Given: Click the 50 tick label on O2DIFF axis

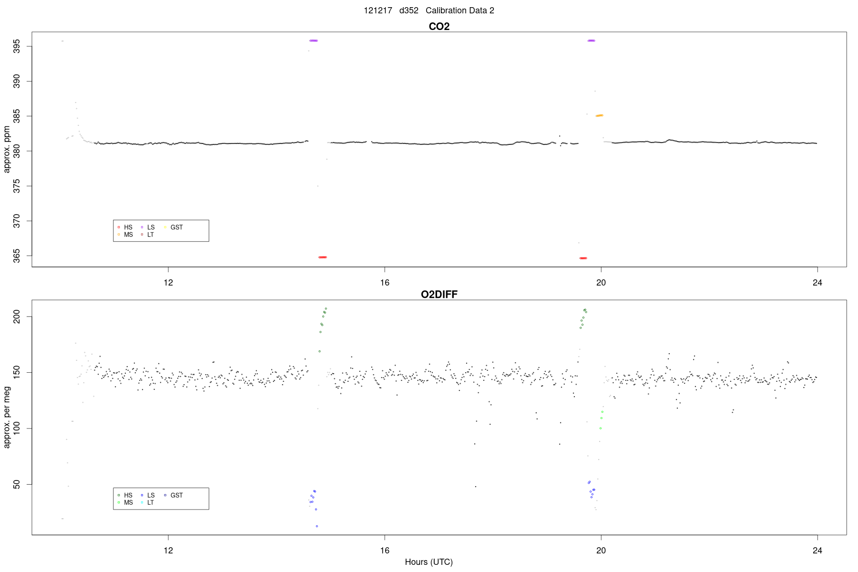Looking at the screenshot, I should pos(17,484).
